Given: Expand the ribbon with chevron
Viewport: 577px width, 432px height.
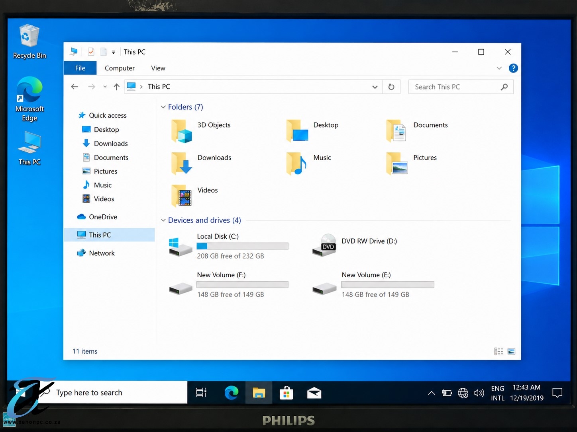Looking at the screenshot, I should (x=499, y=68).
